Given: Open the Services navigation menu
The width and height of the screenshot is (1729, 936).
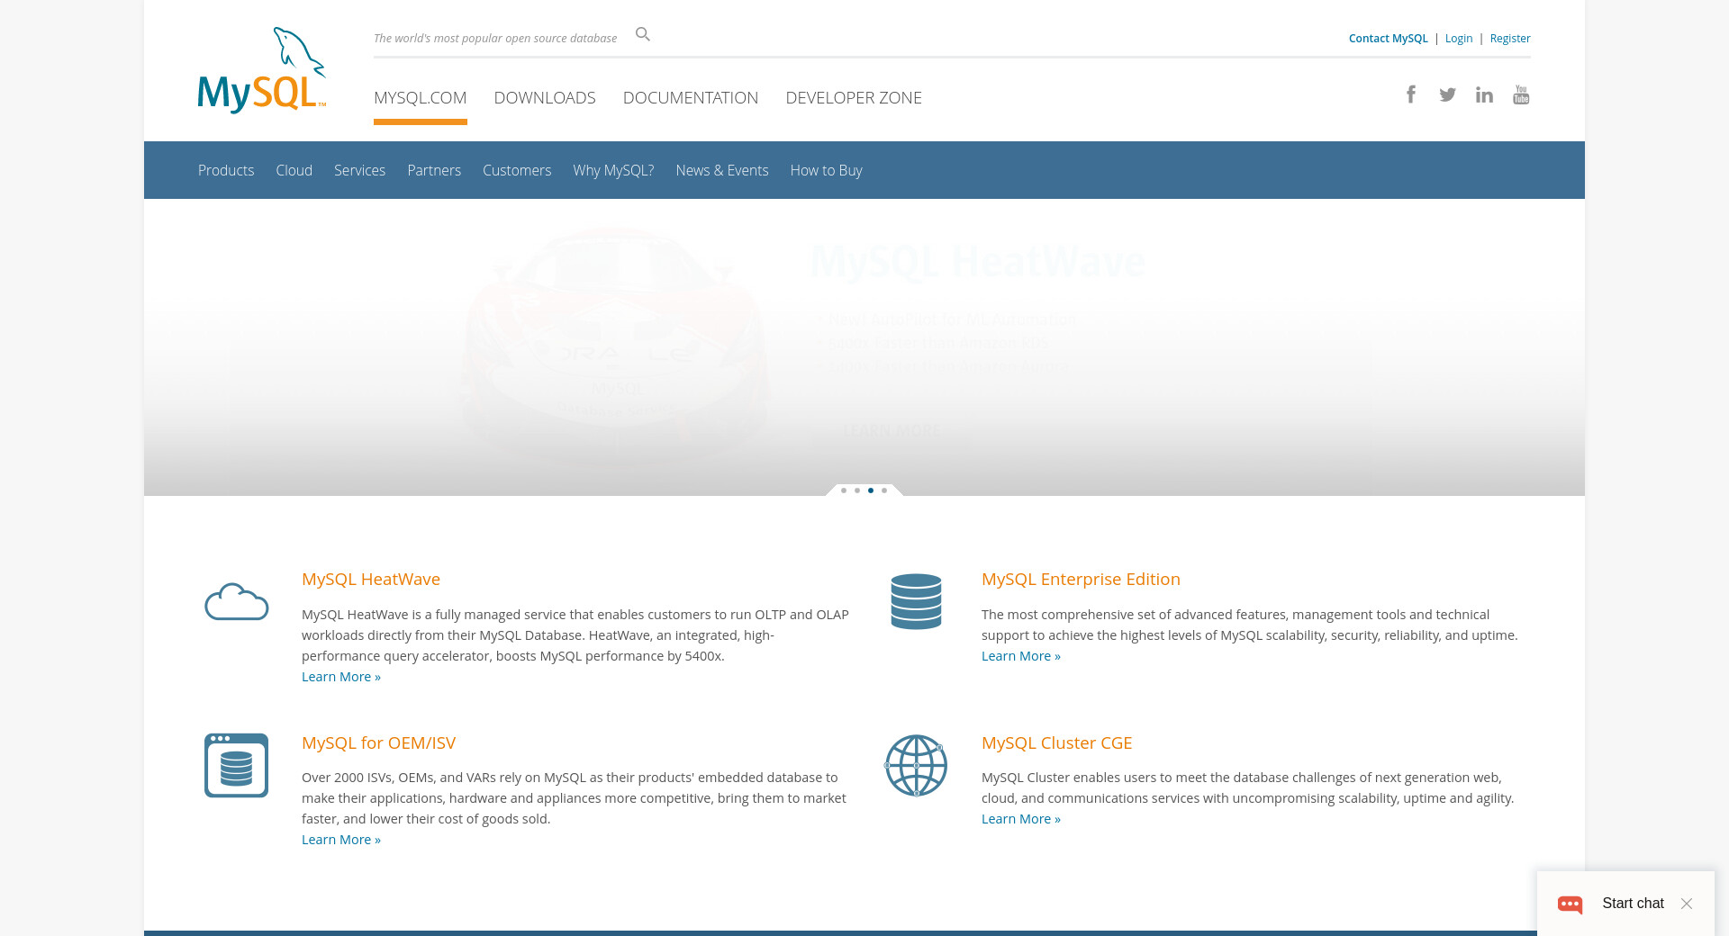Looking at the screenshot, I should point(359,170).
